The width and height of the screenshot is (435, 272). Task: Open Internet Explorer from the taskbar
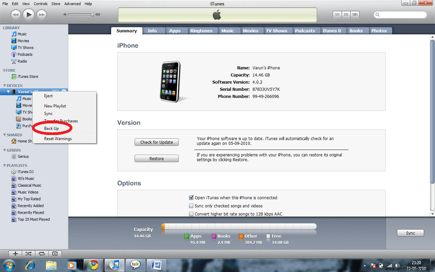(31, 265)
